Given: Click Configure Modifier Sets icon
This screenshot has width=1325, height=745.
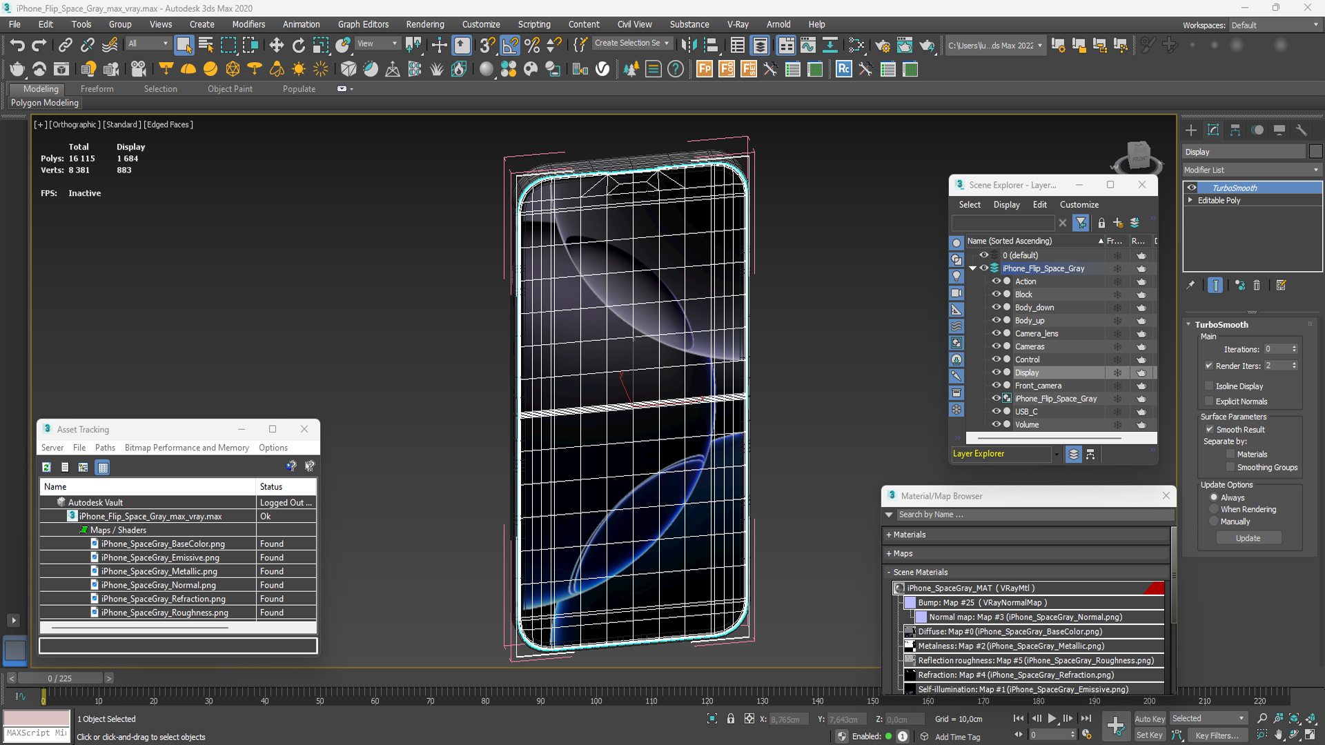Looking at the screenshot, I should tap(1281, 285).
